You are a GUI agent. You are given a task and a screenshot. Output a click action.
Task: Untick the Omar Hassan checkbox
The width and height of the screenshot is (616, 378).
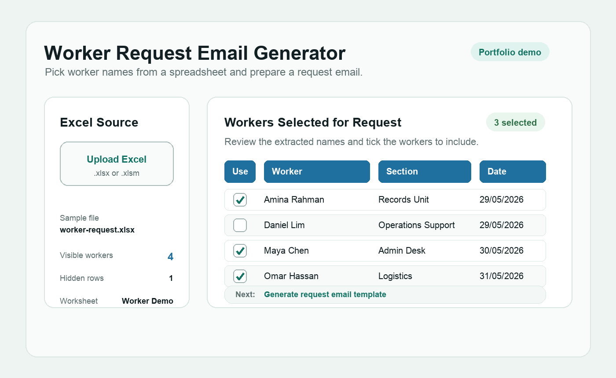(240, 276)
